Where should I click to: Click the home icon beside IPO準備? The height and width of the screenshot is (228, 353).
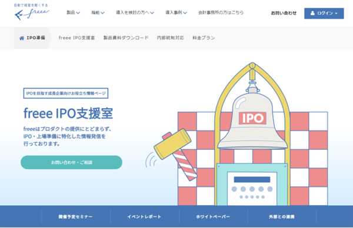pos(22,38)
